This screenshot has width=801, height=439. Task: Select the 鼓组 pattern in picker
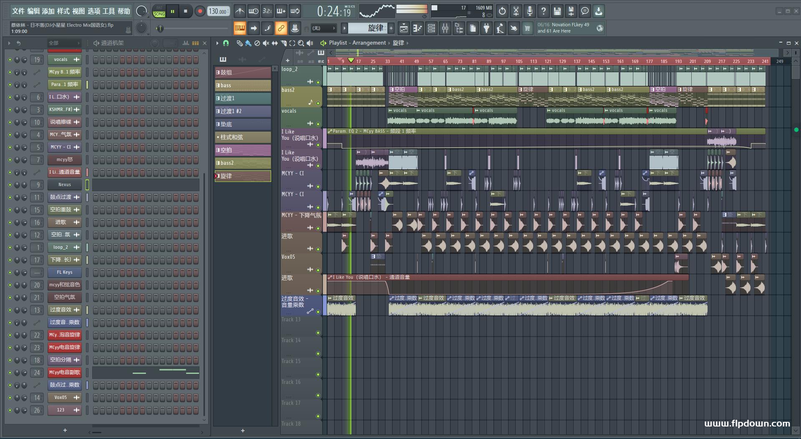(x=243, y=72)
